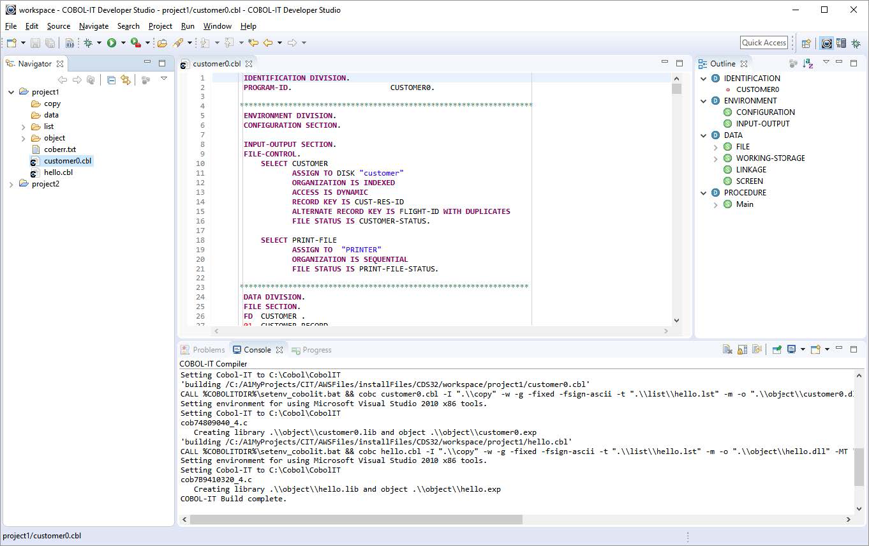Viewport: 869px width, 546px height.
Task: Sort Outline entries alphabetically
Action: coord(808,63)
